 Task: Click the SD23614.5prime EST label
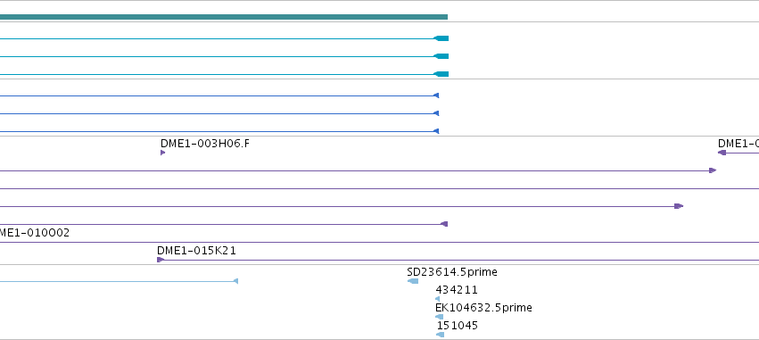click(x=452, y=272)
